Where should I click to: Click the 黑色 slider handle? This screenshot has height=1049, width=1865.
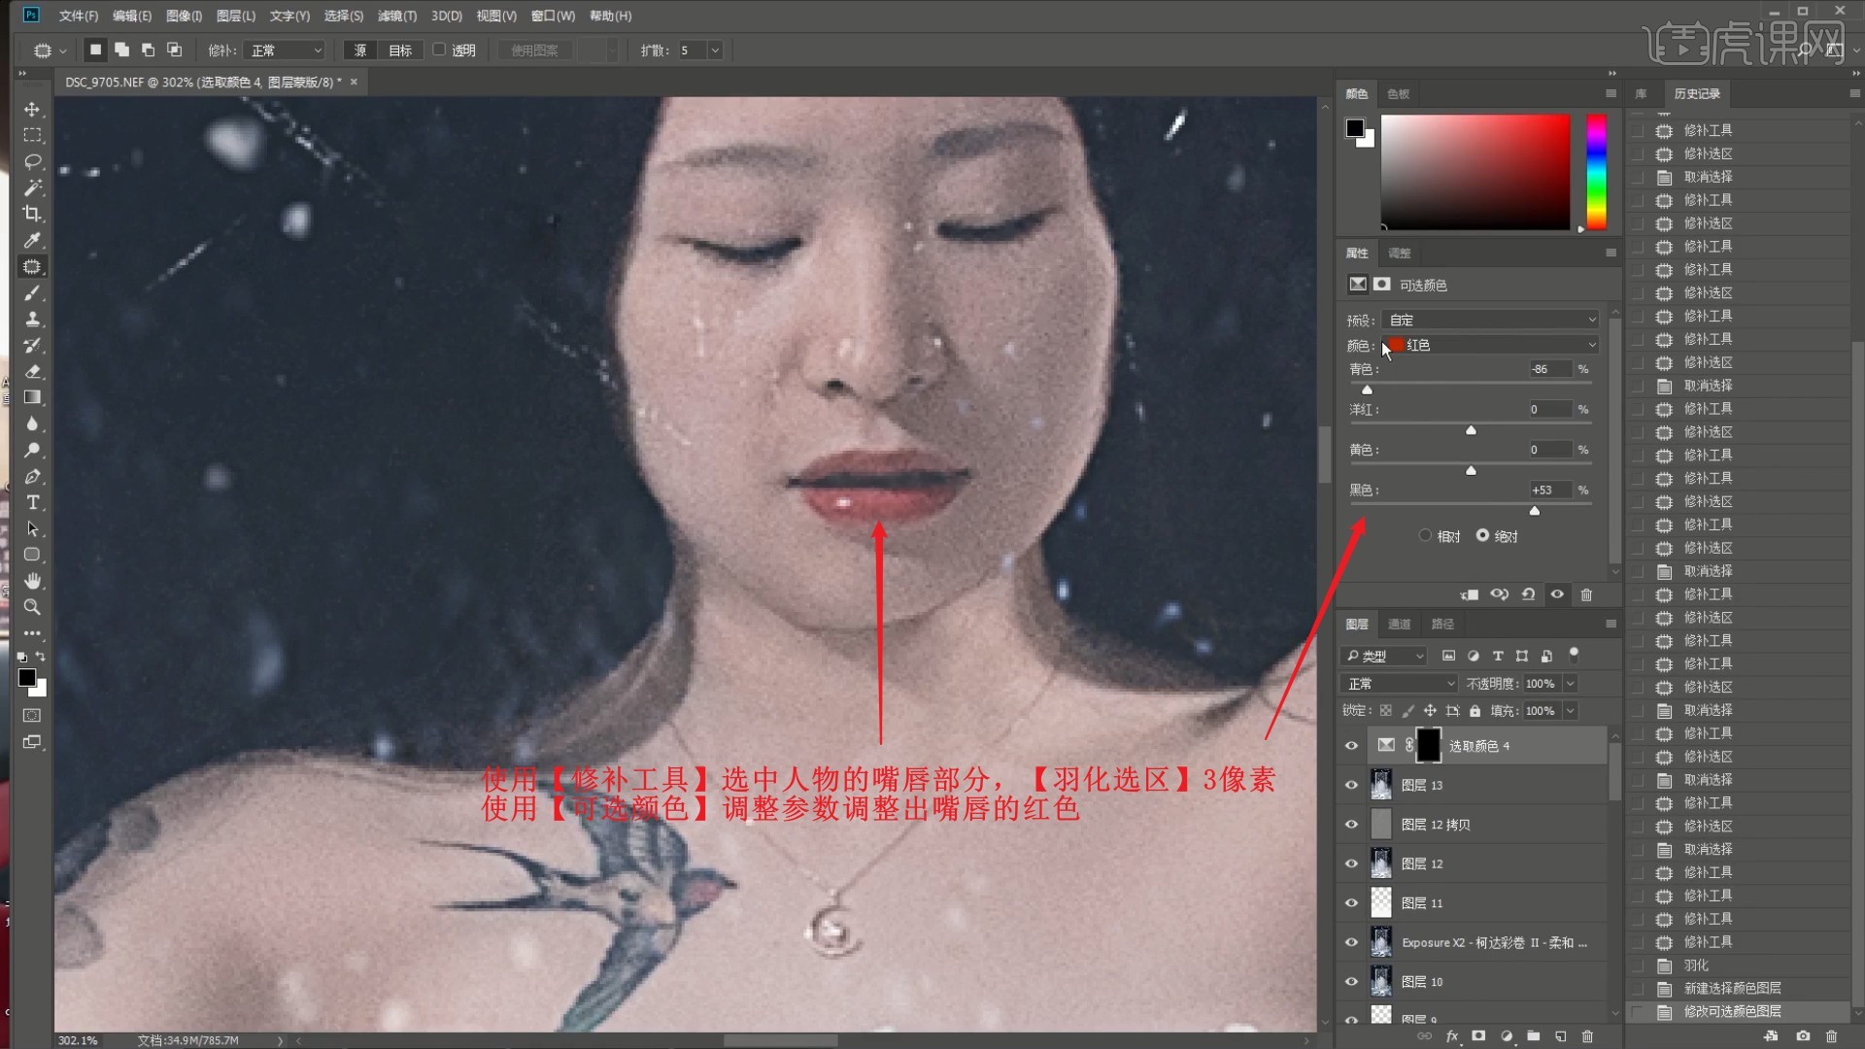(x=1535, y=511)
